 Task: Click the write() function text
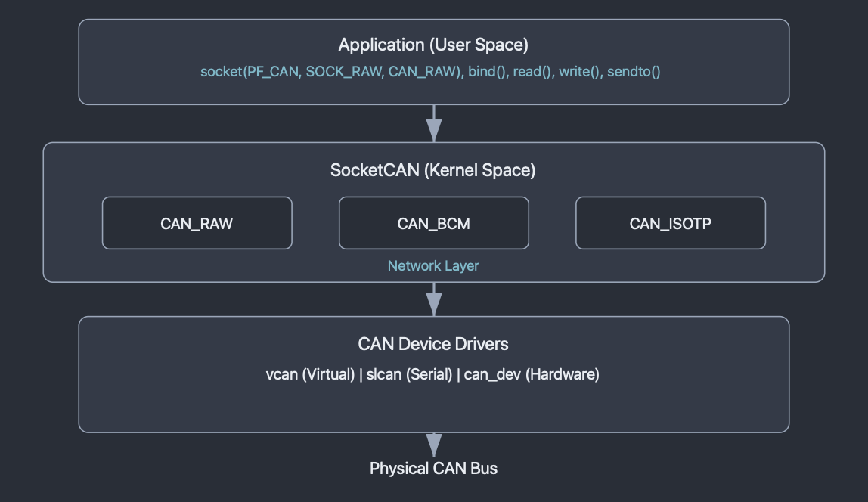click(x=580, y=71)
